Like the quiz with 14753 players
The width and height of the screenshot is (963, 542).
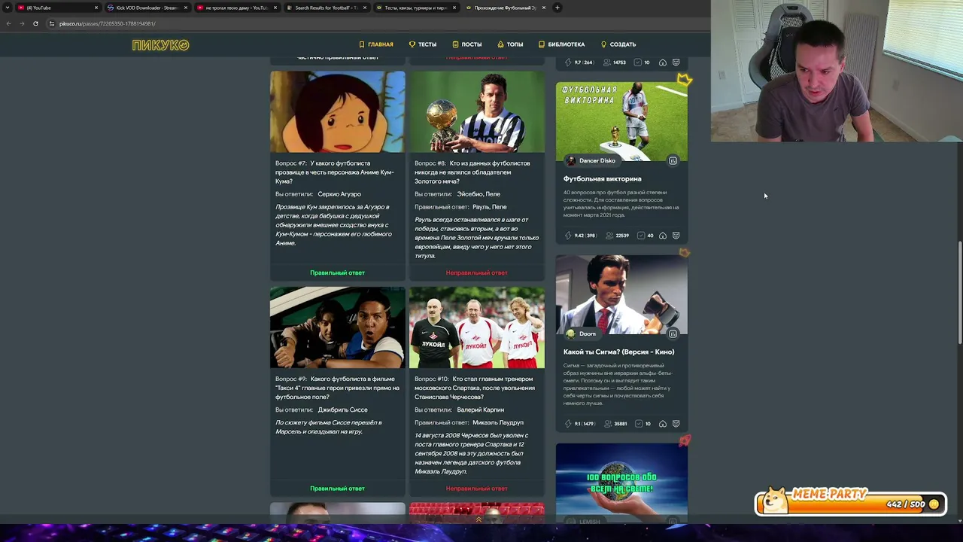[x=663, y=62]
